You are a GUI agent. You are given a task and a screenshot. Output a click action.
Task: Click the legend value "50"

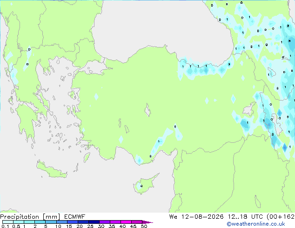click(144, 226)
